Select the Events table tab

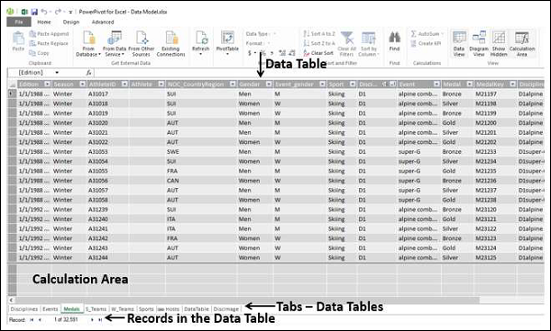tap(51, 309)
